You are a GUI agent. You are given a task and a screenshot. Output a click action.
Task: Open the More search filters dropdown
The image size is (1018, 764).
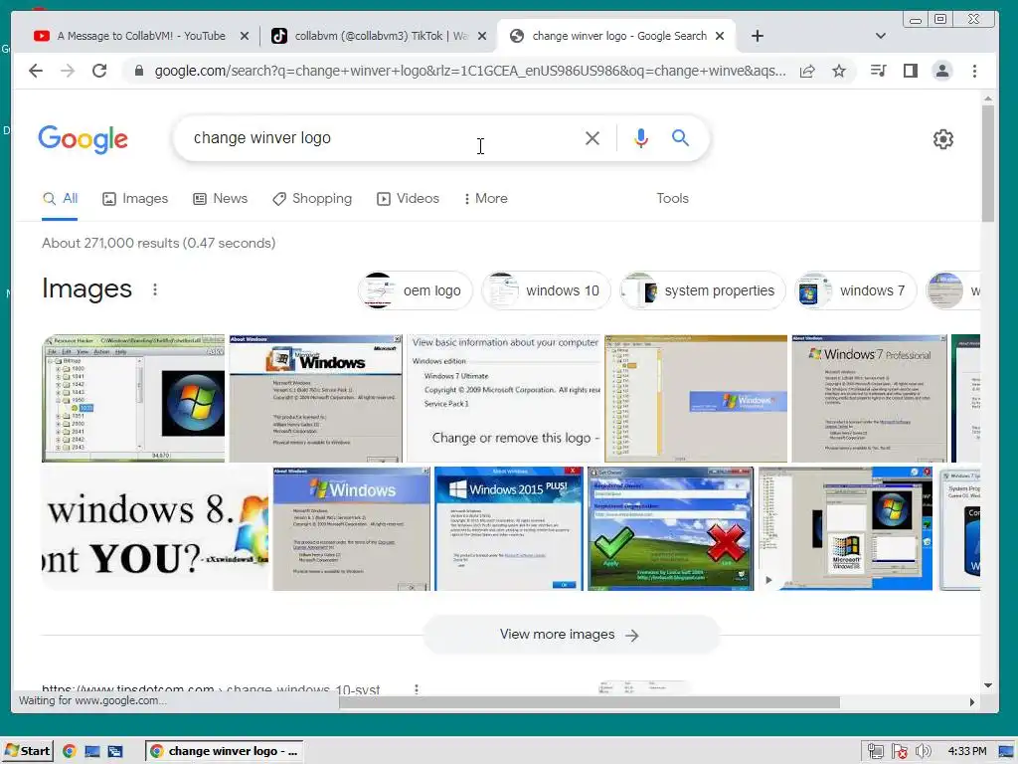point(486,199)
